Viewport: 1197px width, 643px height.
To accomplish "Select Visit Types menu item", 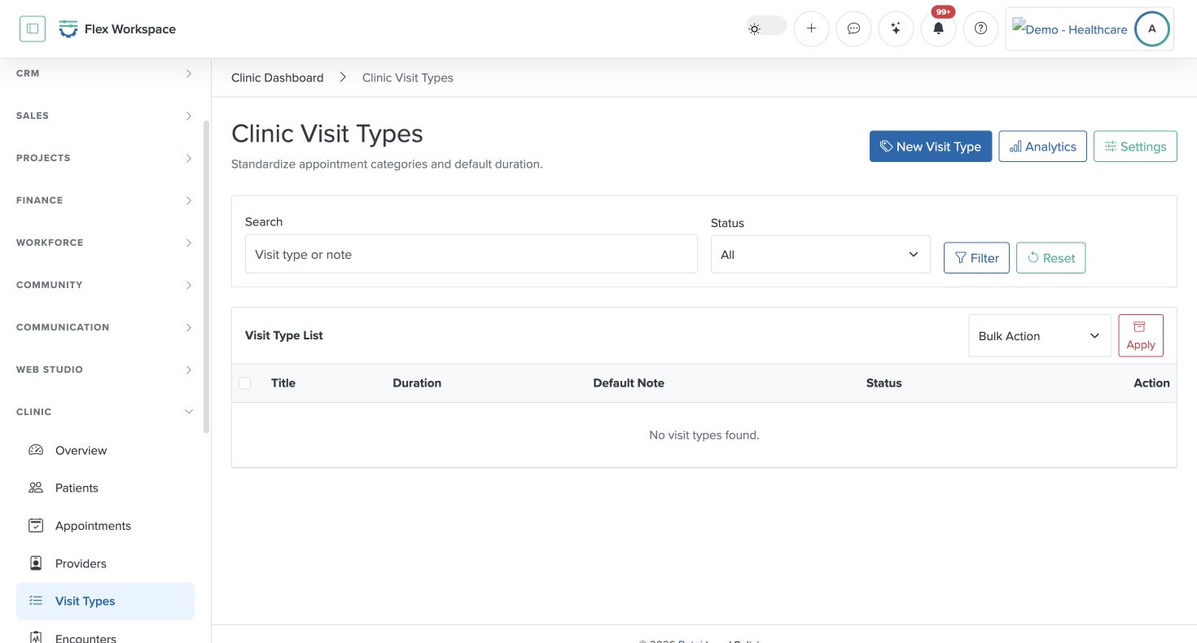I will pos(105,601).
